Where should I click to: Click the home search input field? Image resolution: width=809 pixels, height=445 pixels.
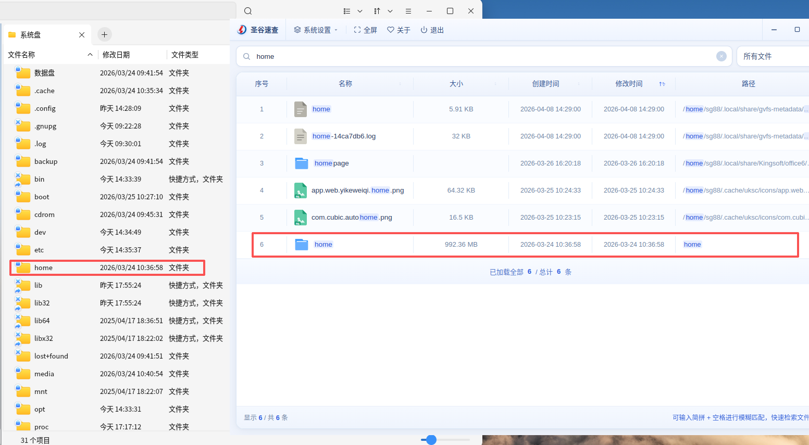(479, 56)
